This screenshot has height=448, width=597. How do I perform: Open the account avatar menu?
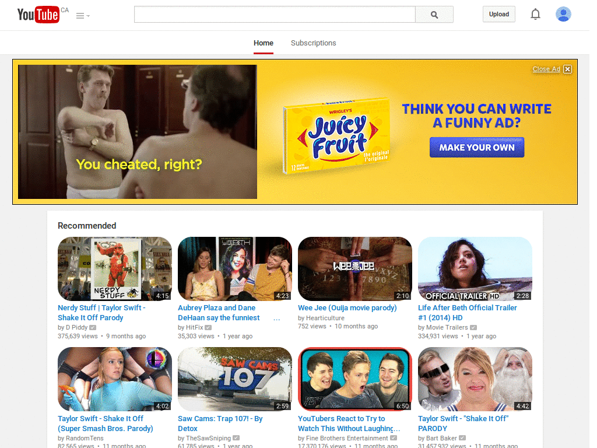[x=563, y=14]
